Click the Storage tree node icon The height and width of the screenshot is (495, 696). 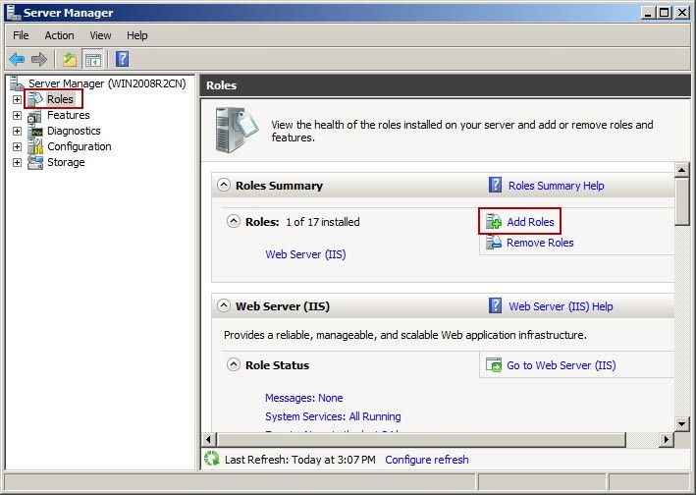pos(35,162)
